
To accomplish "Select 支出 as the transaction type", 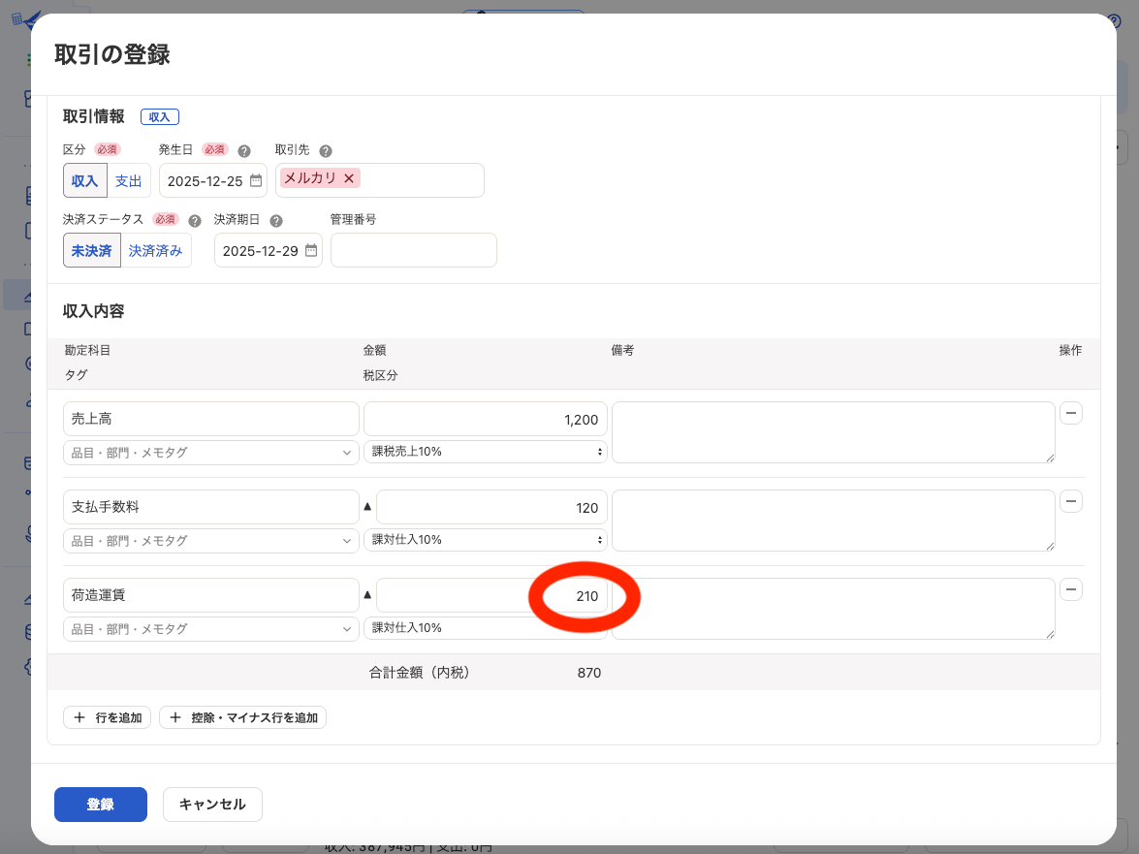I will [x=129, y=181].
